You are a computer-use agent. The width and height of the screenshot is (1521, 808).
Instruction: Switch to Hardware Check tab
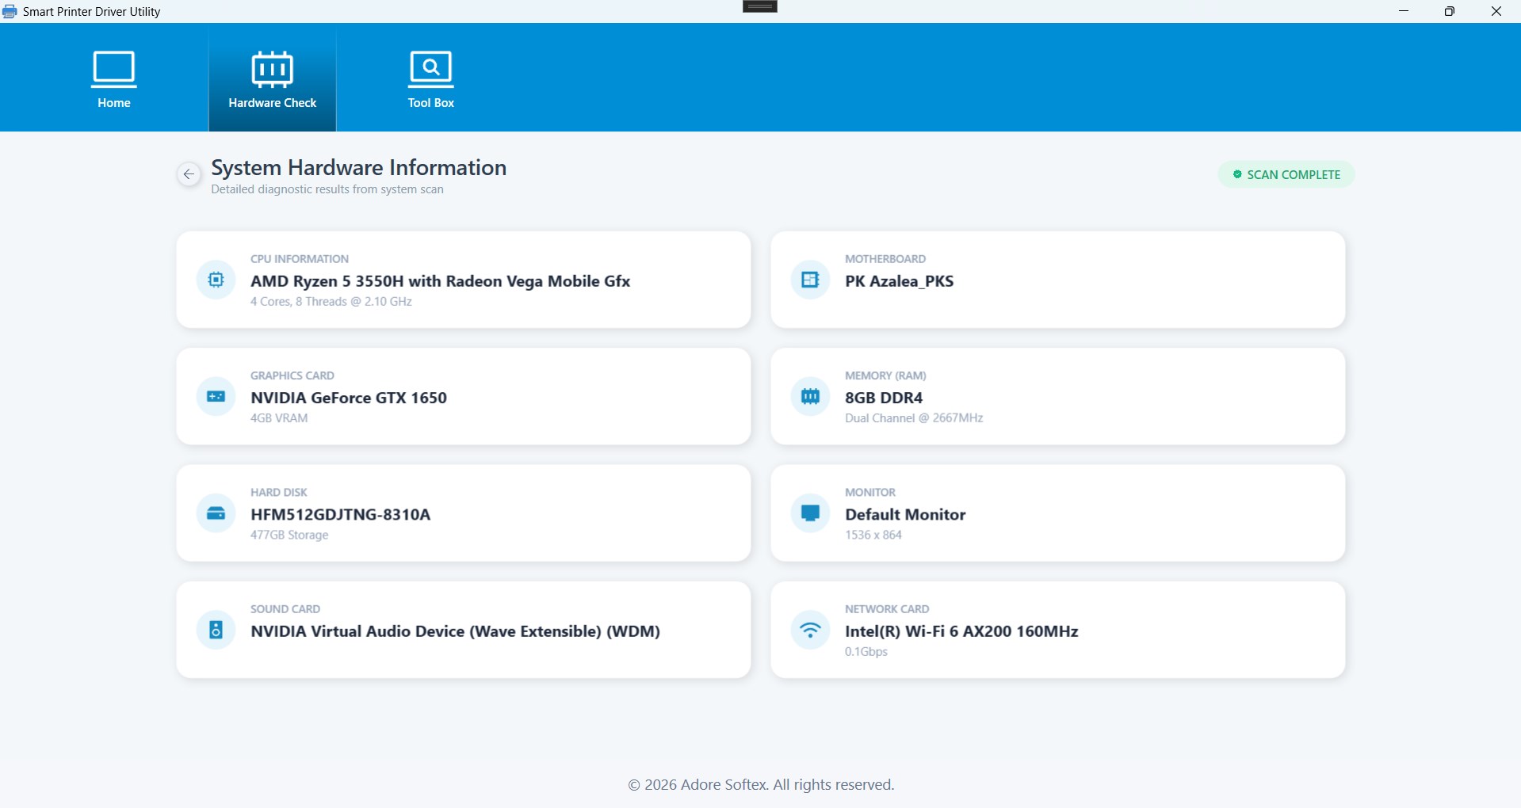tap(273, 78)
